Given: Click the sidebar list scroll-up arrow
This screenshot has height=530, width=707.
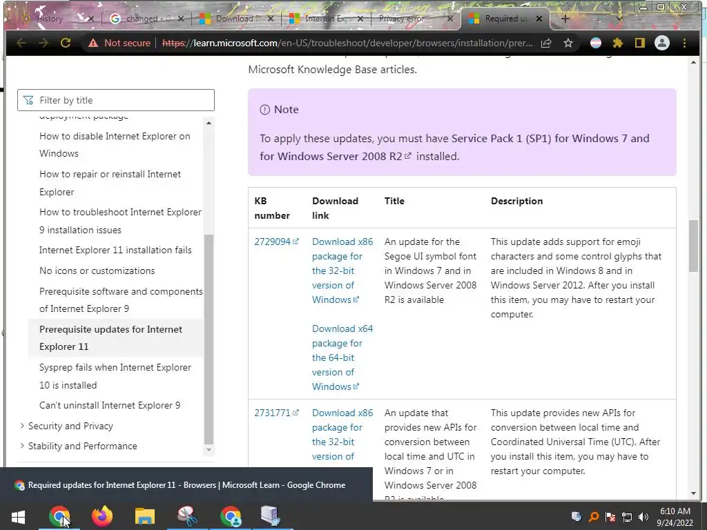Looking at the screenshot, I should point(209,123).
